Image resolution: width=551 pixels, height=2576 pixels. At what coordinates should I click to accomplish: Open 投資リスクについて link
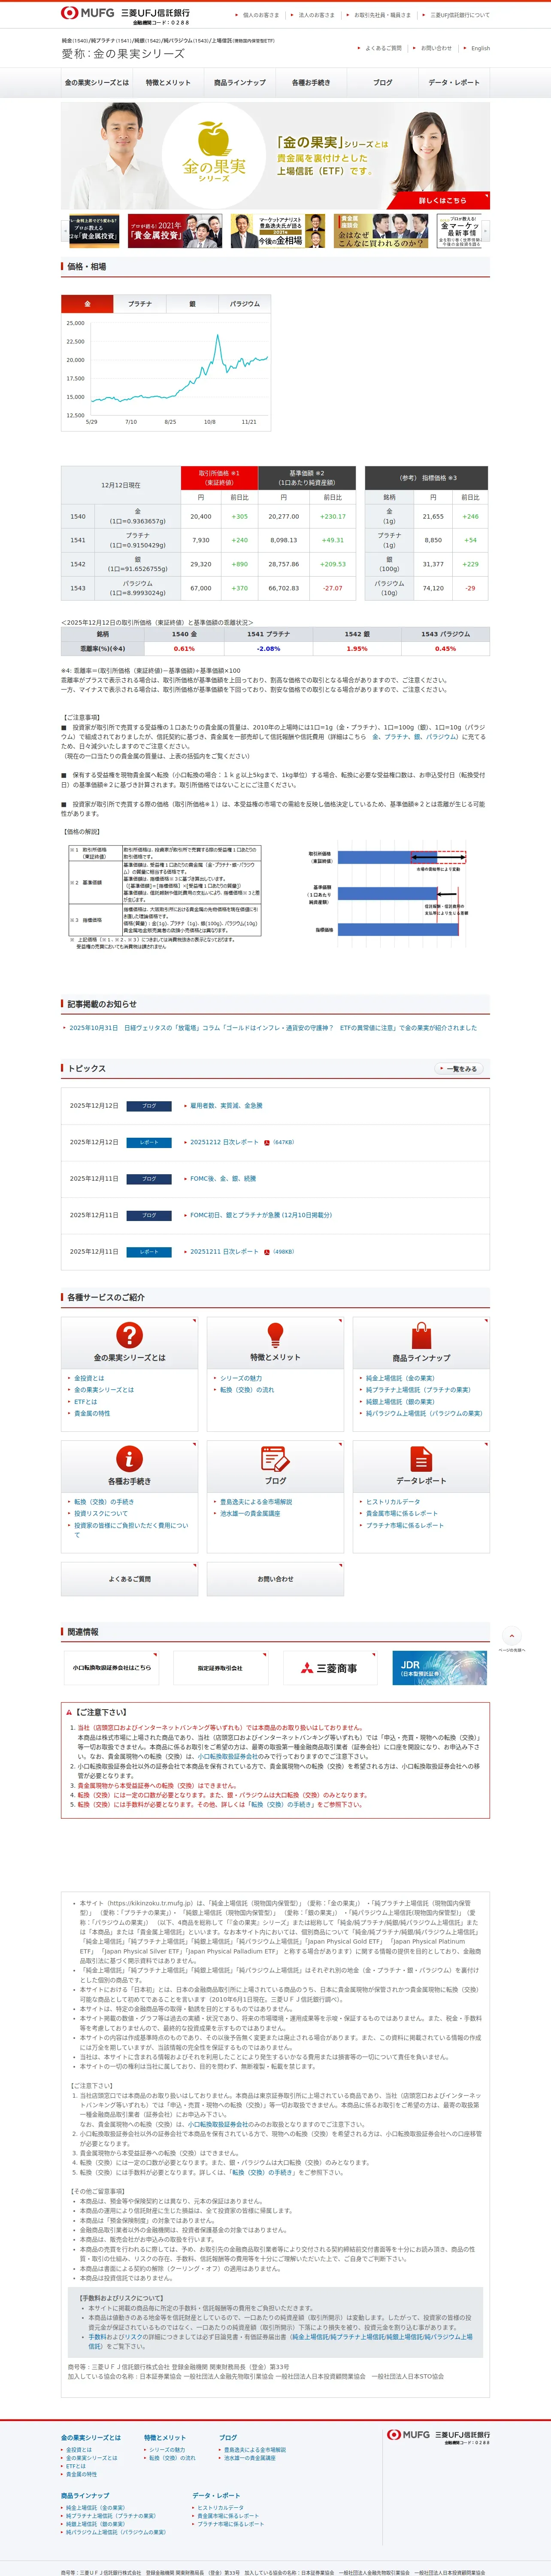tap(101, 1514)
